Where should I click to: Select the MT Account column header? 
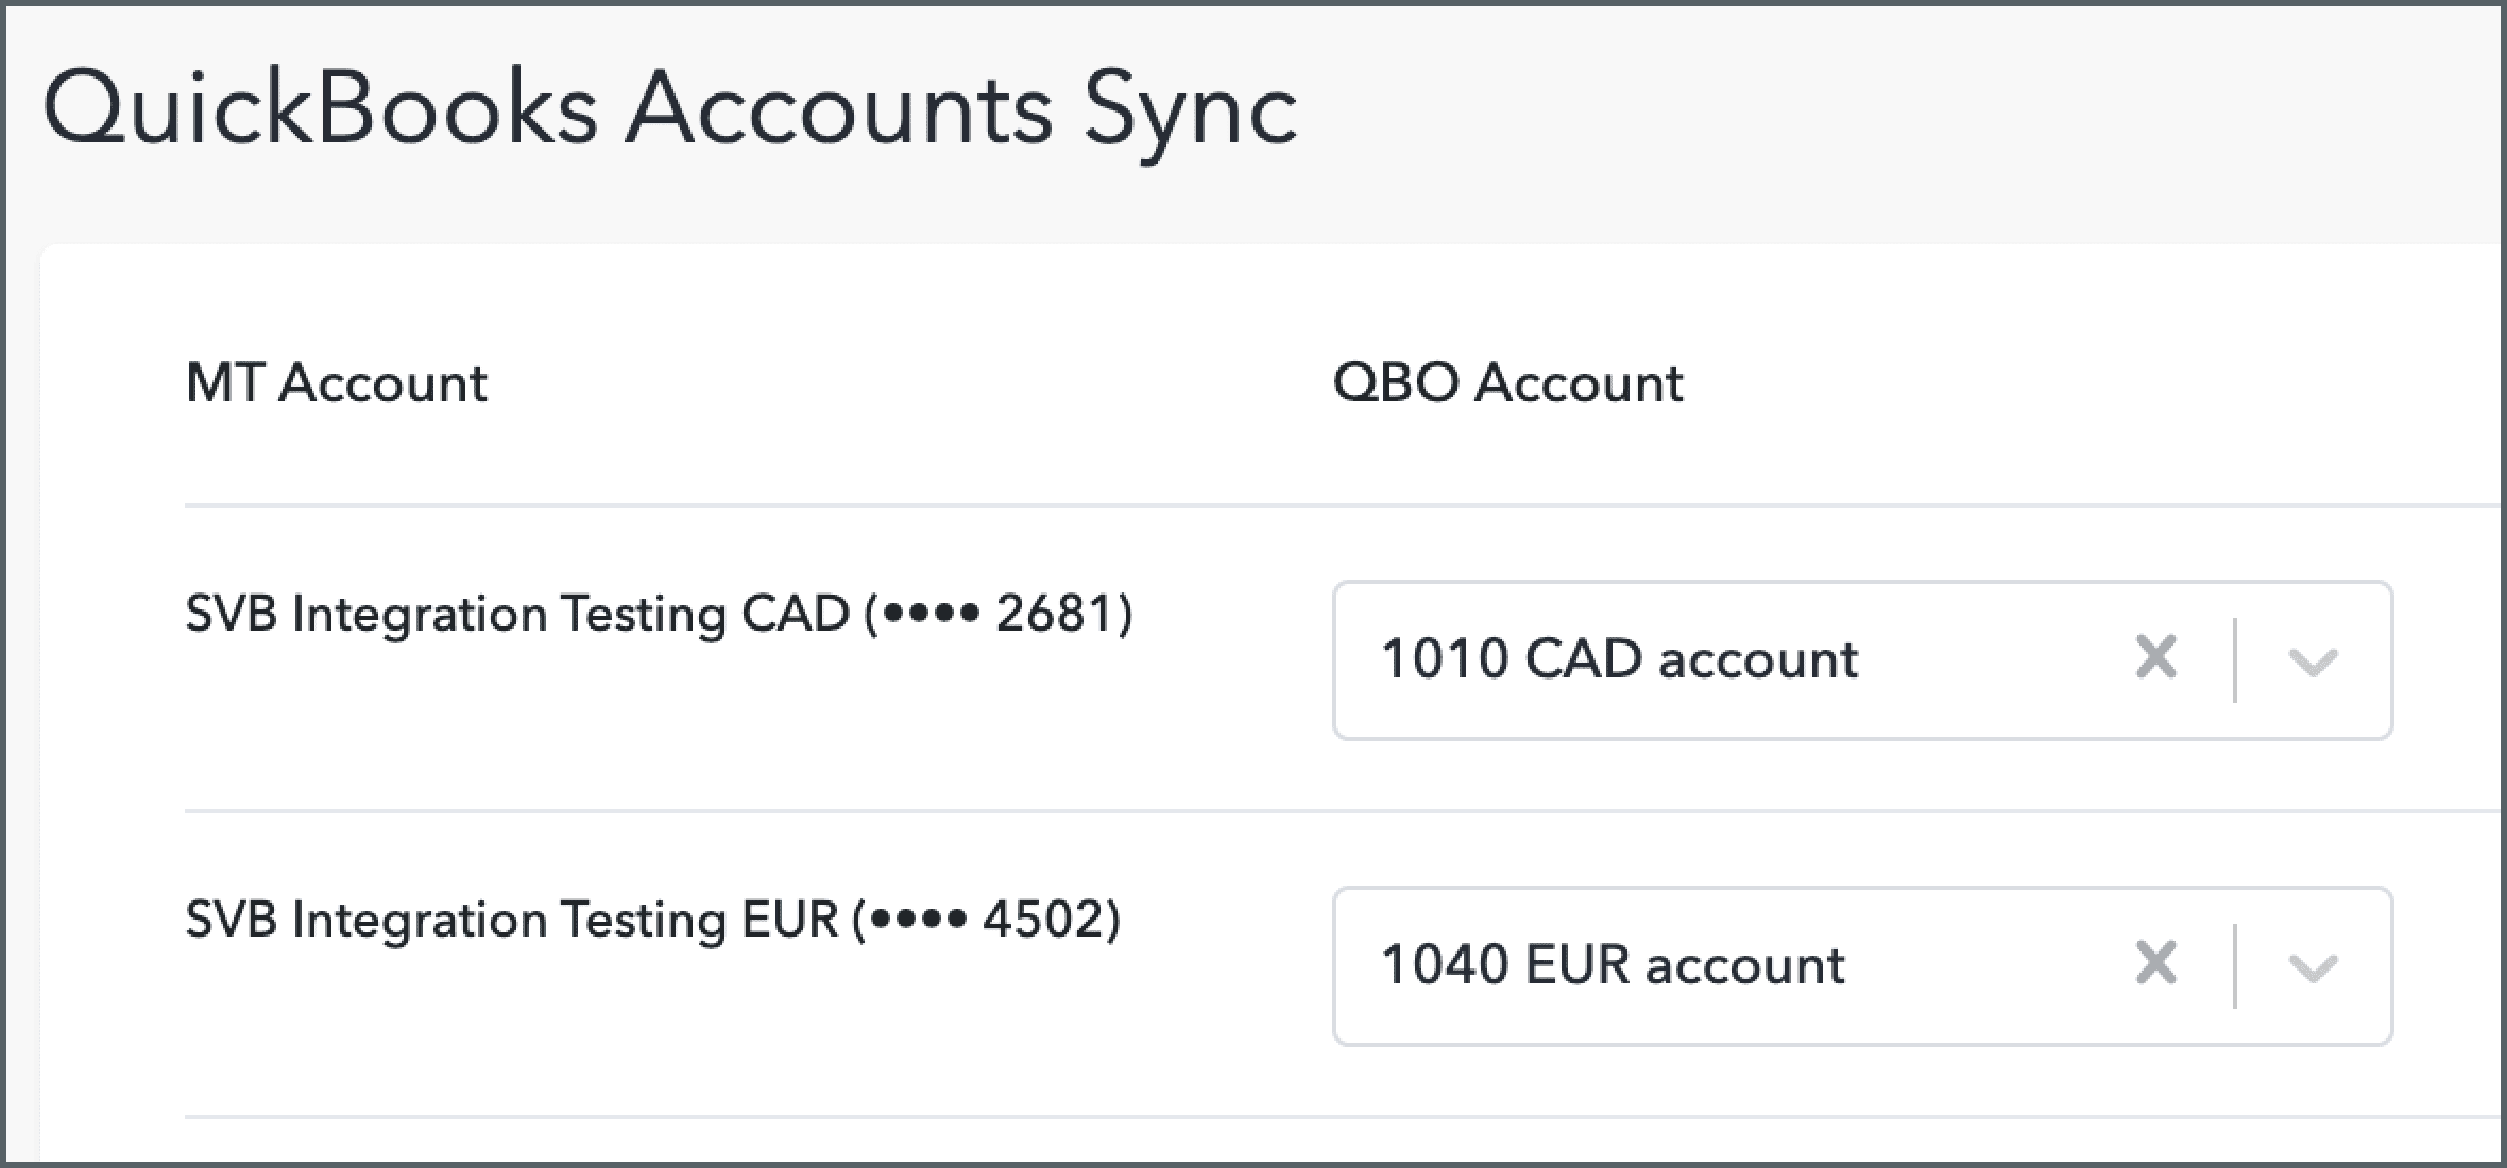[336, 383]
